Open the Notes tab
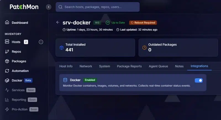The width and height of the screenshot is (221, 120). [179, 66]
